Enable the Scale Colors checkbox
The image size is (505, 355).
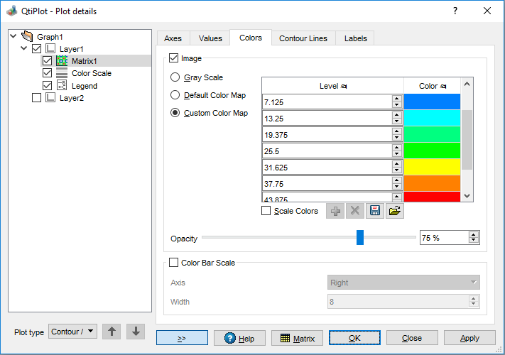tap(266, 211)
